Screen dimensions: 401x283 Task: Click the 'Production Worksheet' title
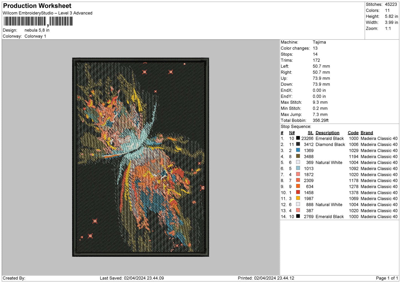click(x=37, y=6)
